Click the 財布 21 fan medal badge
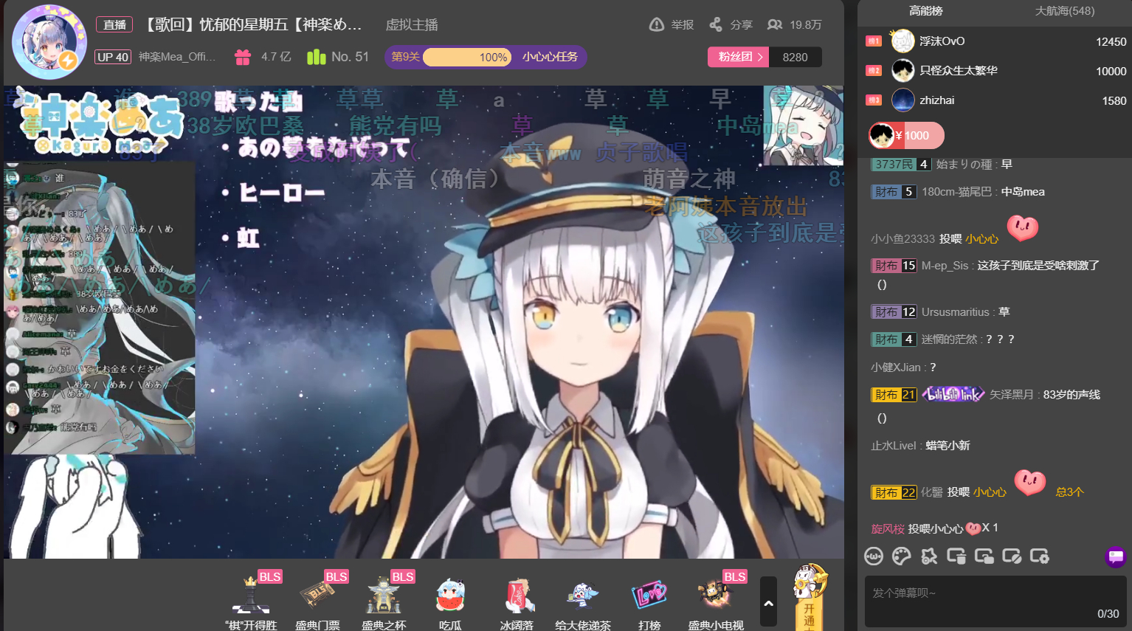The image size is (1132, 631). pyautogui.click(x=894, y=395)
